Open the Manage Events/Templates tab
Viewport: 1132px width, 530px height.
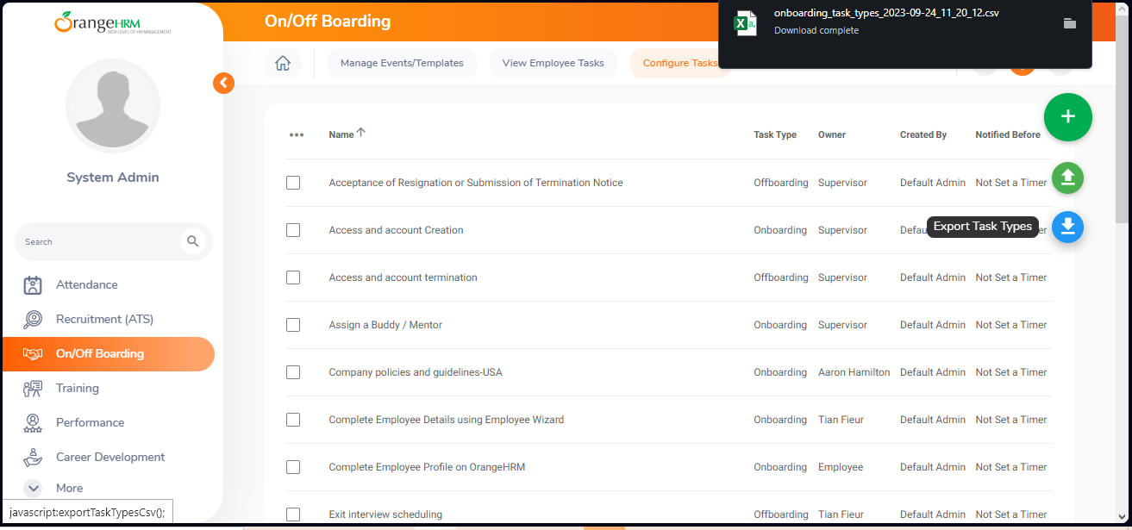(x=402, y=63)
